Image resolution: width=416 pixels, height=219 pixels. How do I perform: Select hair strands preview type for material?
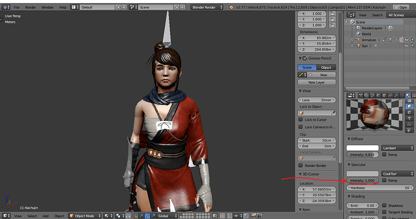pyautogui.click(x=409, y=124)
